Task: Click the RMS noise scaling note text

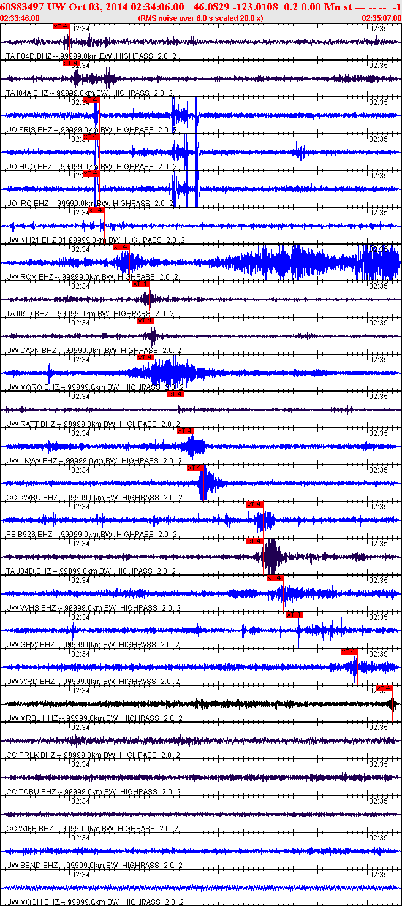Action: (x=201, y=18)
